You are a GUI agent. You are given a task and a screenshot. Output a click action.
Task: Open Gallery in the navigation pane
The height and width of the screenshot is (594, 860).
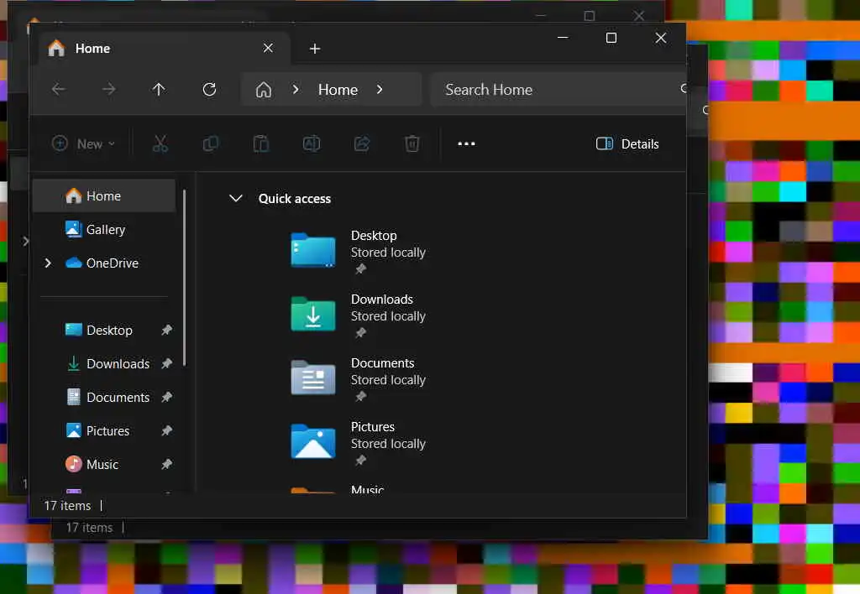tap(104, 229)
